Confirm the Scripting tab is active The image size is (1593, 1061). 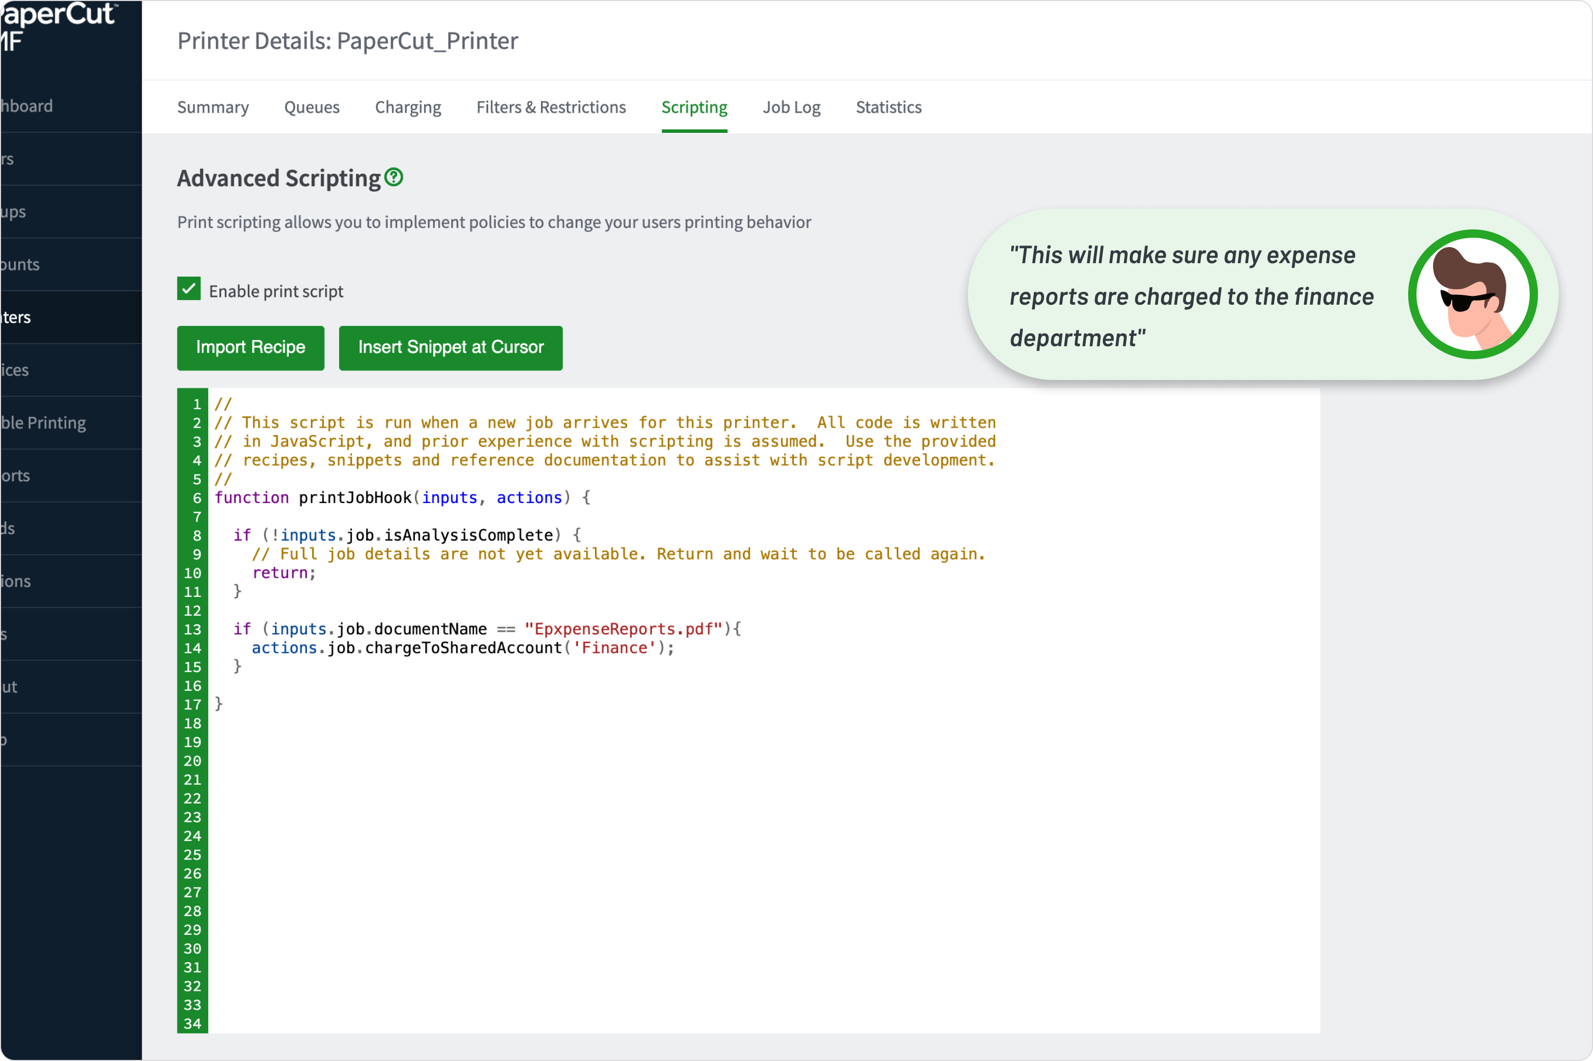click(x=694, y=107)
